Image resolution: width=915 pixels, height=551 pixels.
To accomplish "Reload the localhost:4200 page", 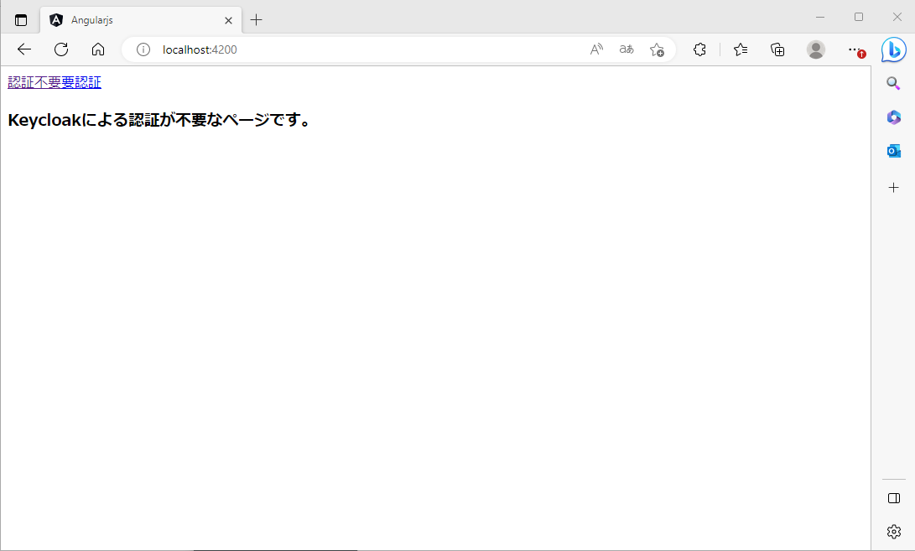I will 60,49.
